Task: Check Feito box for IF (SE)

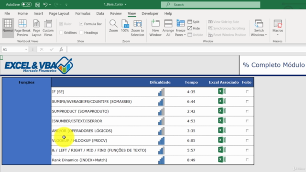Action: (x=247, y=92)
